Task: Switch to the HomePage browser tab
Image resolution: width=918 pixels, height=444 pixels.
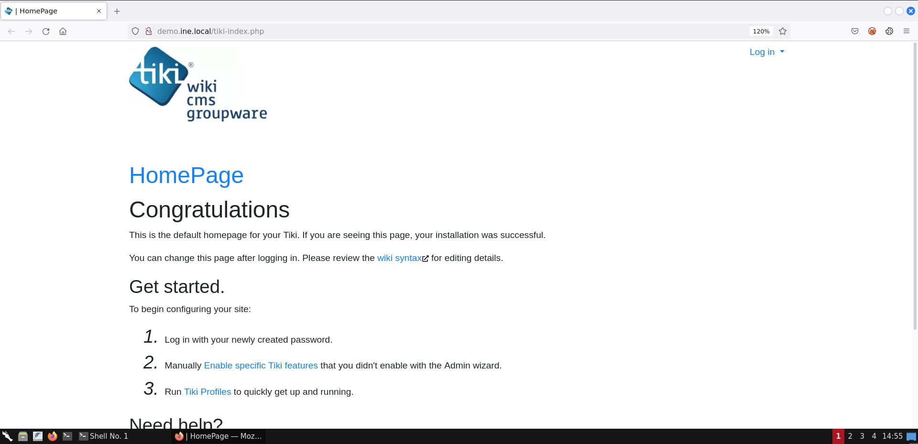Action: click(x=48, y=11)
